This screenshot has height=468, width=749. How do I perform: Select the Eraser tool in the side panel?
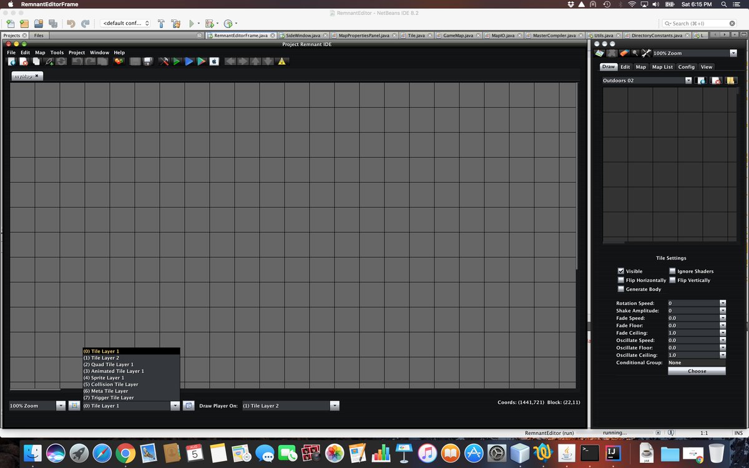[624, 53]
